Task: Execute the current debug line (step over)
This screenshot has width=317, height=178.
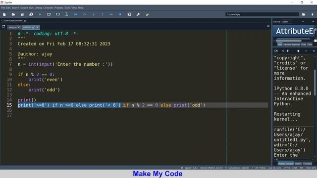Action: [85, 14]
